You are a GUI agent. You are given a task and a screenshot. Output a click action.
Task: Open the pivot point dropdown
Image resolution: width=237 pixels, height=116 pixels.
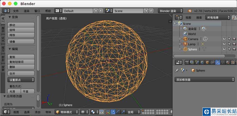click(x=94, y=112)
